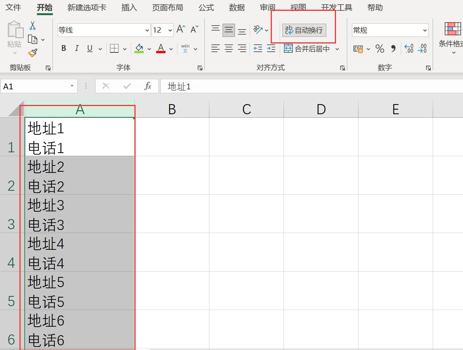
Task: Increase decimal places
Action: tap(409, 49)
